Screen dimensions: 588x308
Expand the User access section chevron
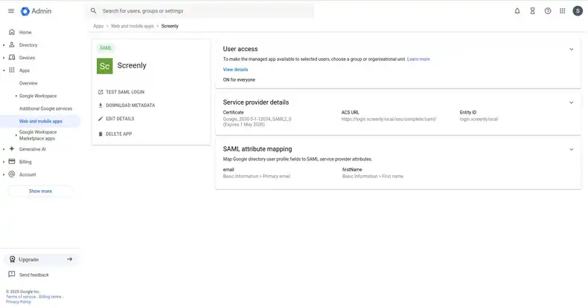[571, 49]
